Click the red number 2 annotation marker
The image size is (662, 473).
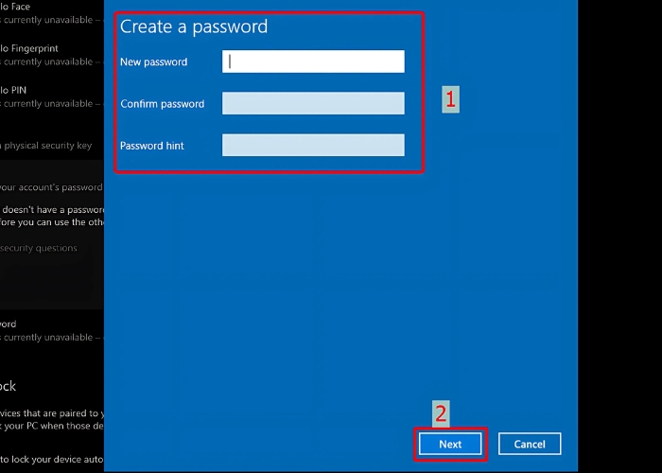[x=441, y=413]
